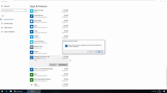Click the Deinstallieren button
This screenshot has width=167, height=93.
[63, 65]
